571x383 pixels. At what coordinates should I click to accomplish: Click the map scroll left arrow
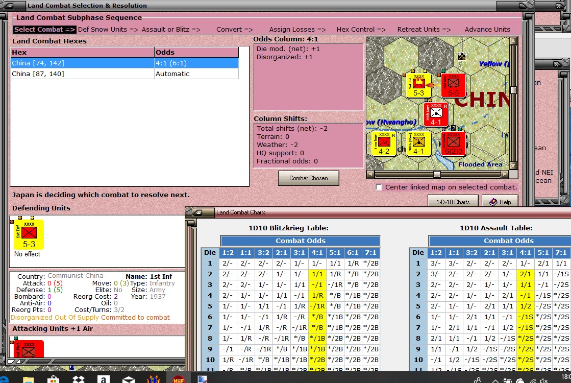370,174
